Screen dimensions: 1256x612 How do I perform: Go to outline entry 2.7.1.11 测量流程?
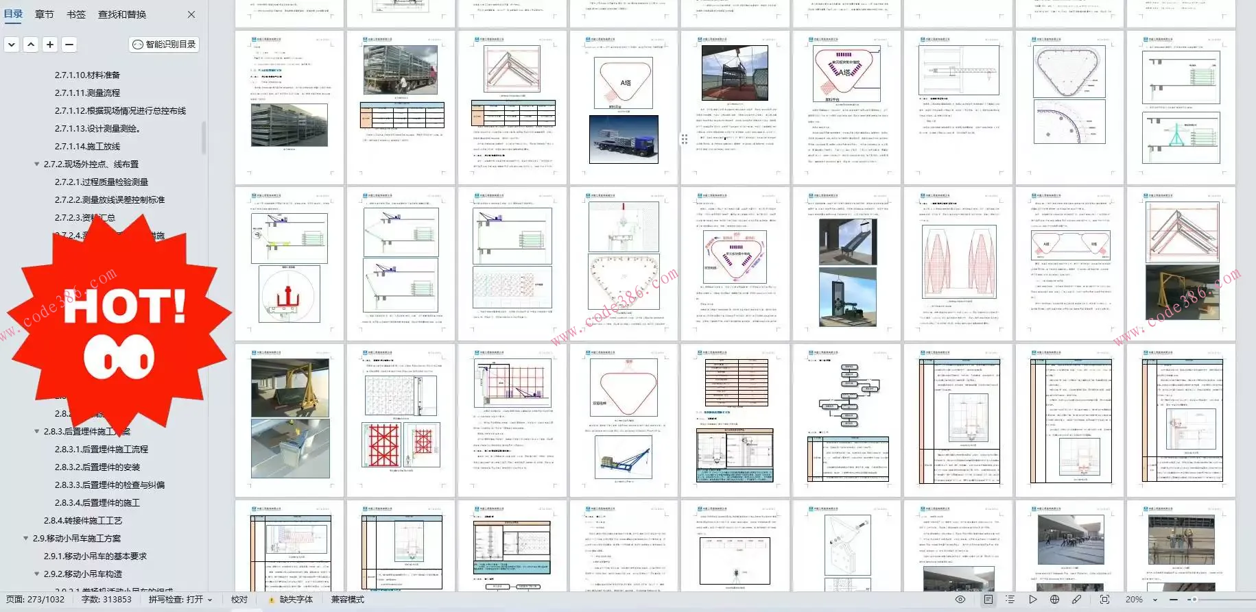pos(87,93)
